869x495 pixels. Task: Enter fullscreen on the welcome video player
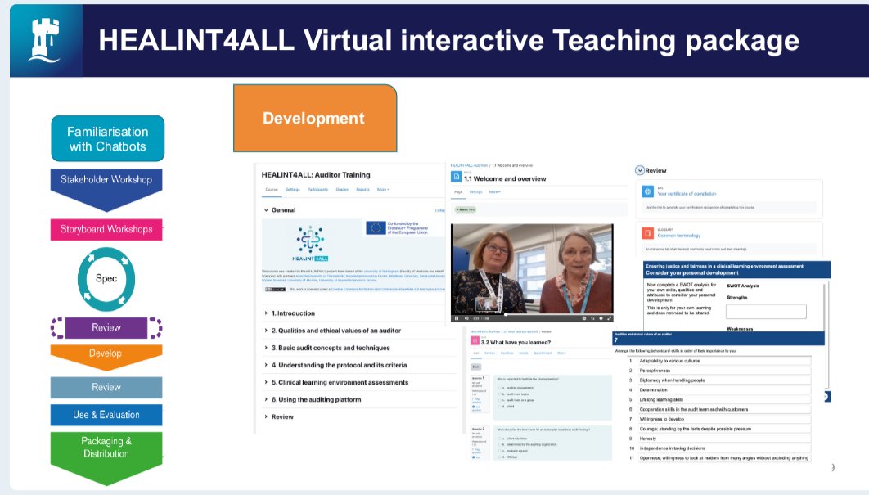click(x=609, y=317)
